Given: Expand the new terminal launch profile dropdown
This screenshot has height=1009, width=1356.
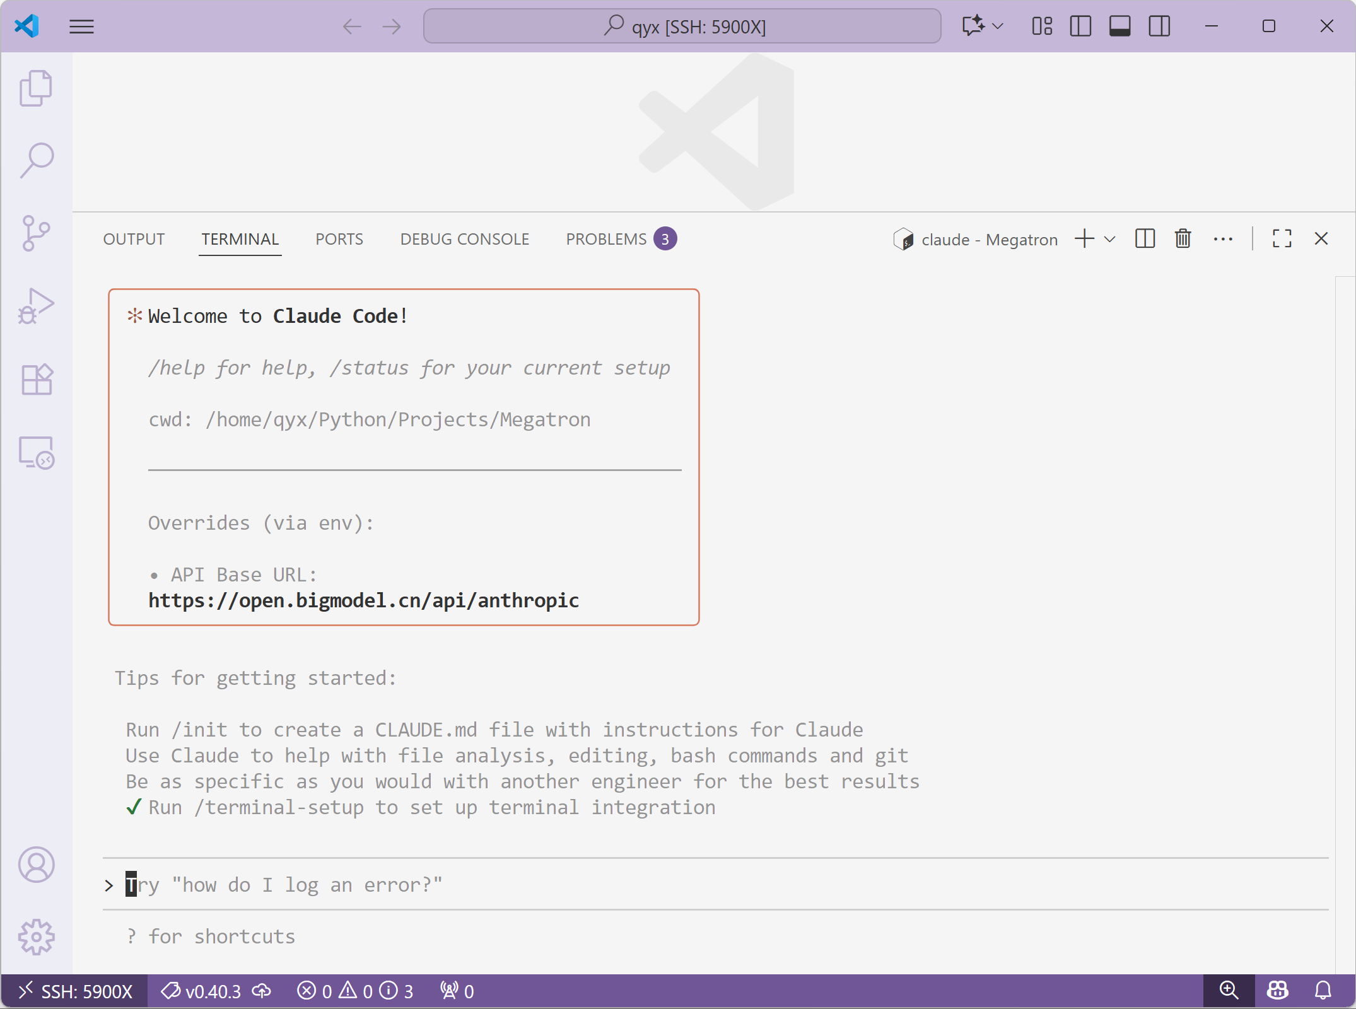Looking at the screenshot, I should click(1110, 239).
